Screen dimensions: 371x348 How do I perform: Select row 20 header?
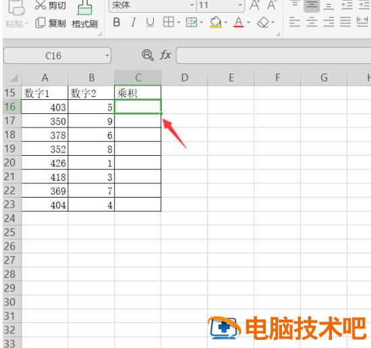pos(9,163)
